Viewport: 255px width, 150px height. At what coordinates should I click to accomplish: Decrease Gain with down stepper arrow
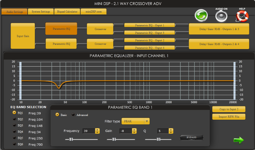134,132
